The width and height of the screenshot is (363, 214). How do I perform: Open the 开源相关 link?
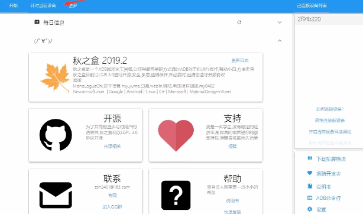click(112, 147)
